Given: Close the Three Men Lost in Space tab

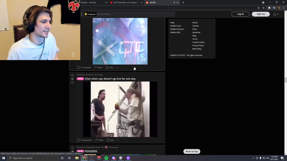Looking at the screenshot, I should pos(142,3).
